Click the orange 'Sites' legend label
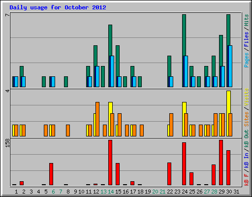 click(247, 119)
